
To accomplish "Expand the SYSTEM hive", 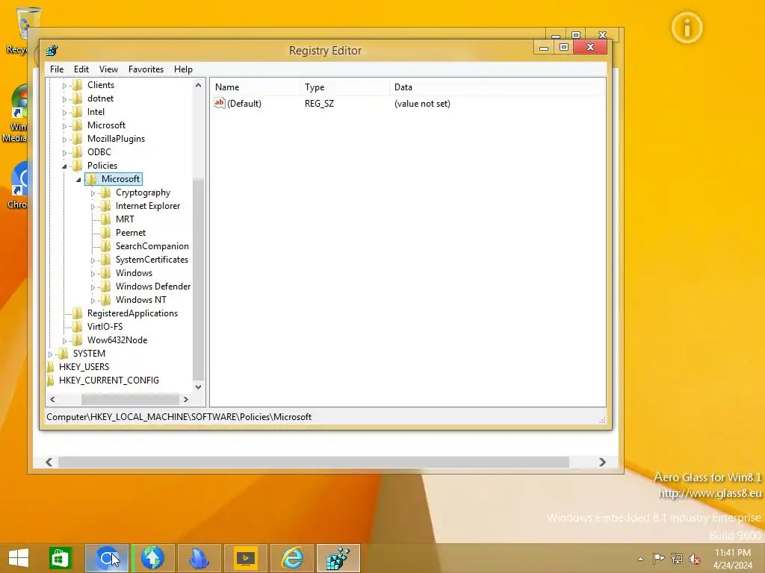I will [50, 354].
